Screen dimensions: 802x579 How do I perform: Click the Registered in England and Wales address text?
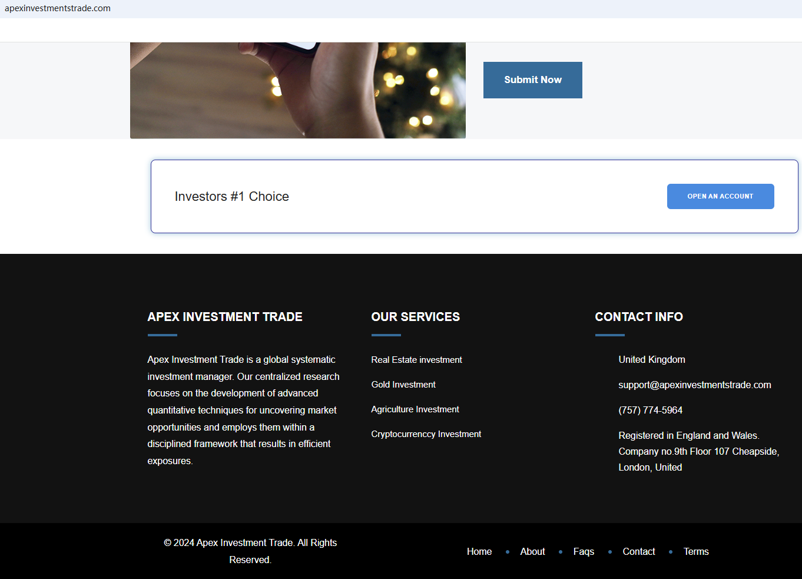pyautogui.click(x=699, y=451)
